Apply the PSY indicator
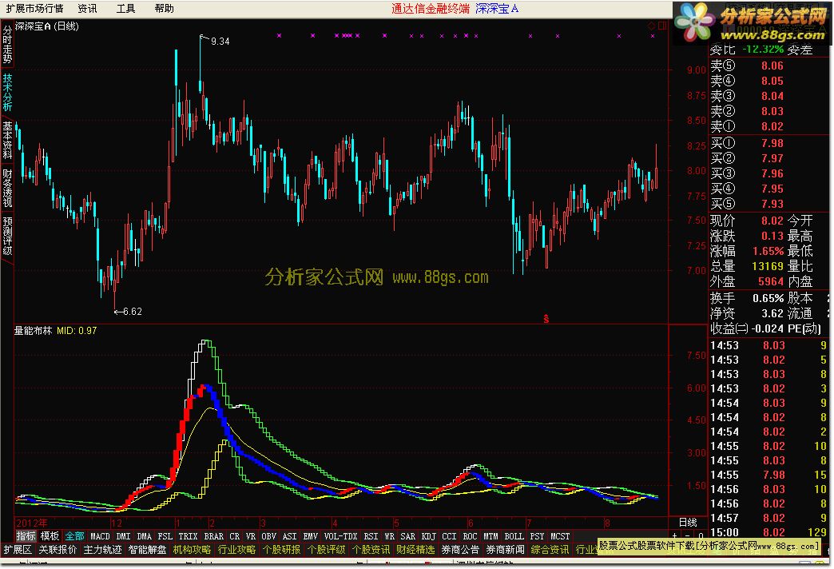Screen dimensions: 834x569 click(x=537, y=536)
